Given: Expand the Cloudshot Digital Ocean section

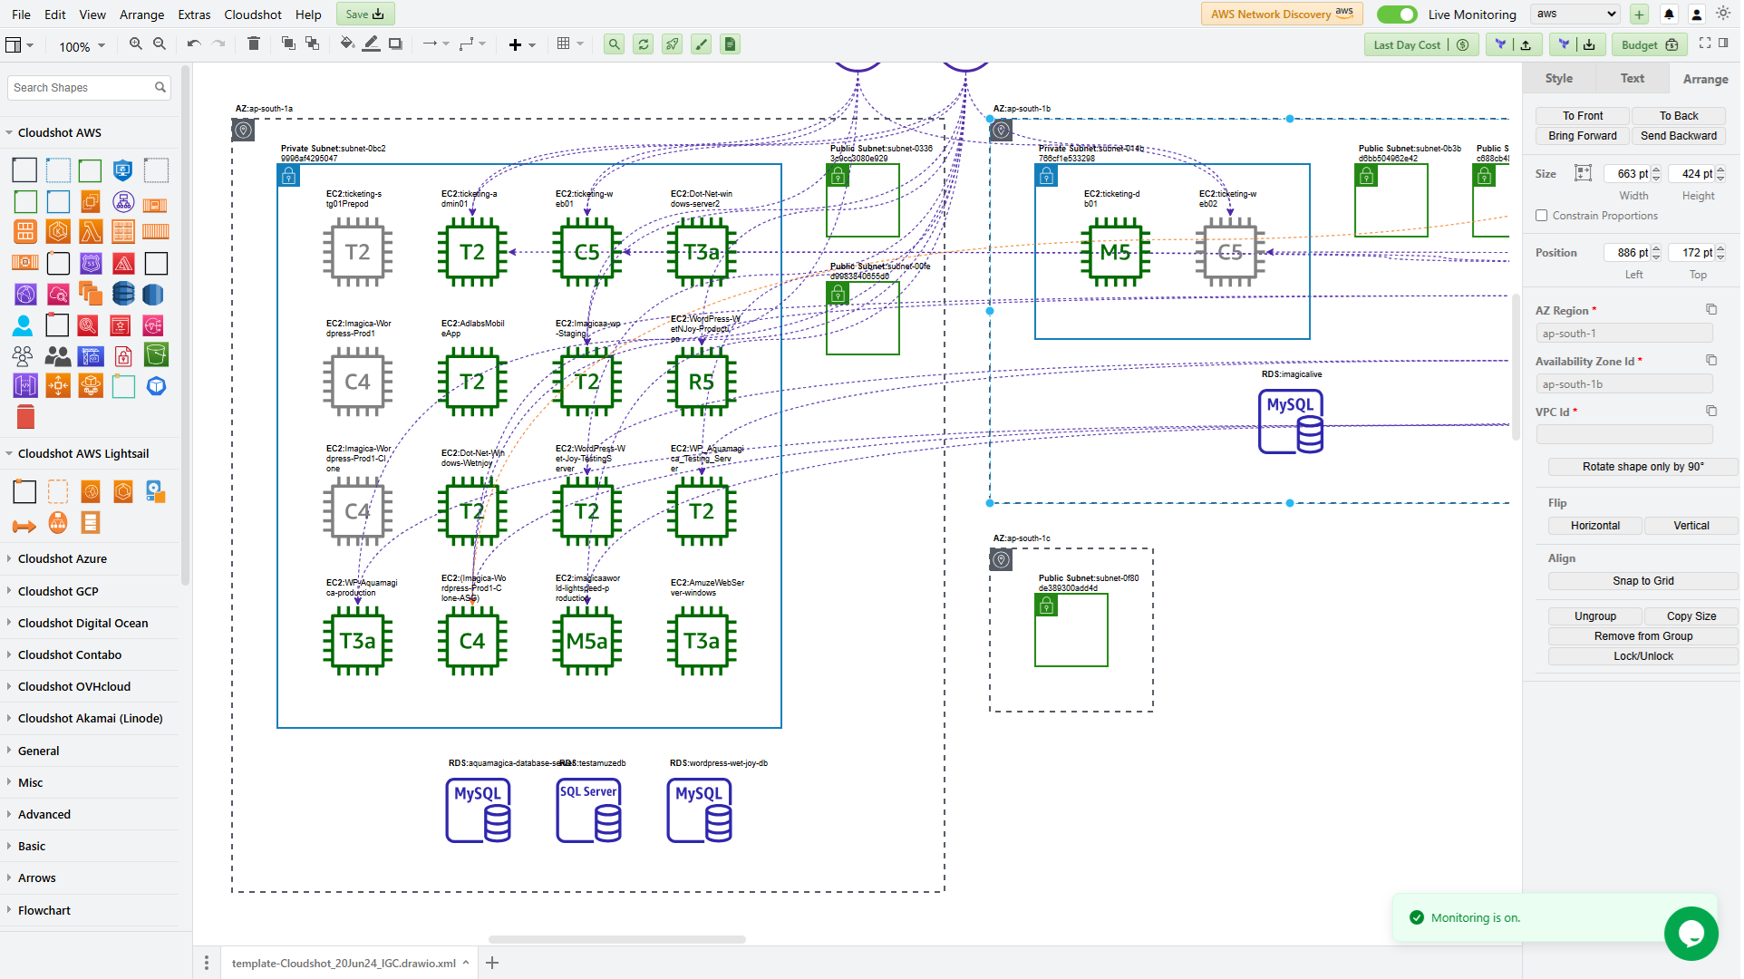Looking at the screenshot, I should [x=82, y=625].
